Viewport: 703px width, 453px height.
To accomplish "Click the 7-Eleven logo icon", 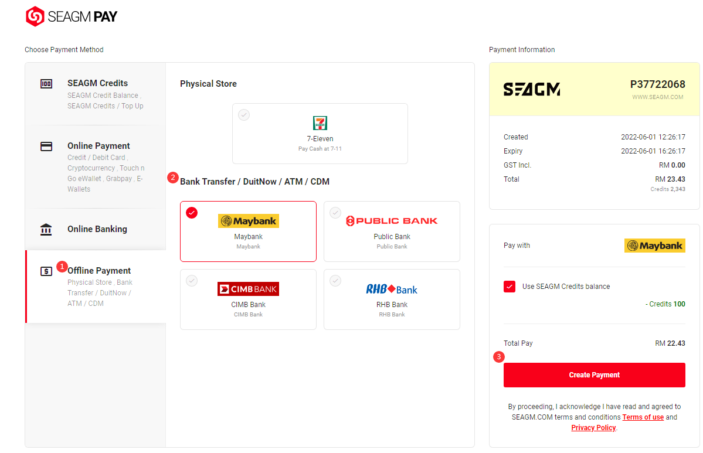I will [x=320, y=122].
